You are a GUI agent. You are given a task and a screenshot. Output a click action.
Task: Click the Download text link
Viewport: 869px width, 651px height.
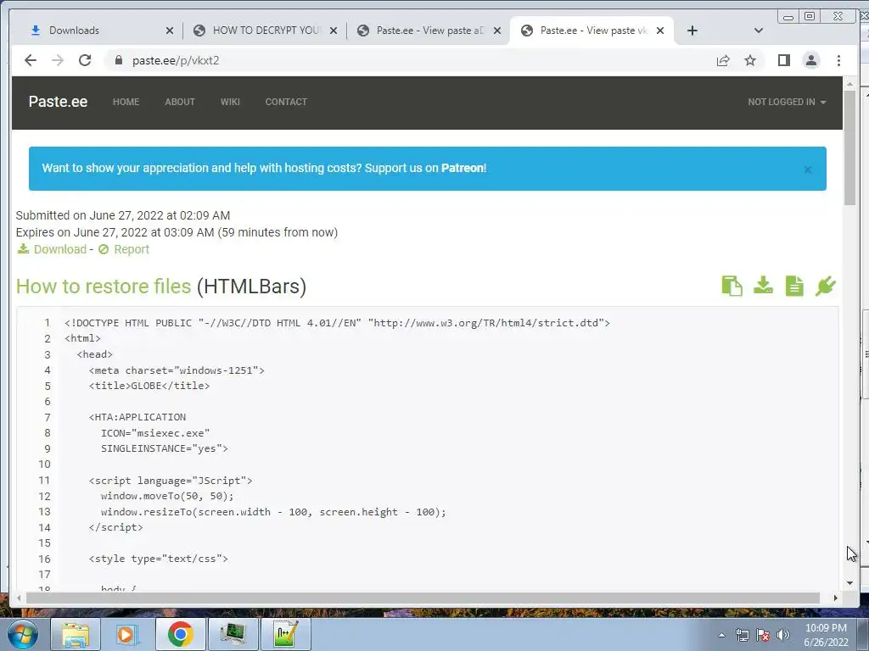click(60, 249)
